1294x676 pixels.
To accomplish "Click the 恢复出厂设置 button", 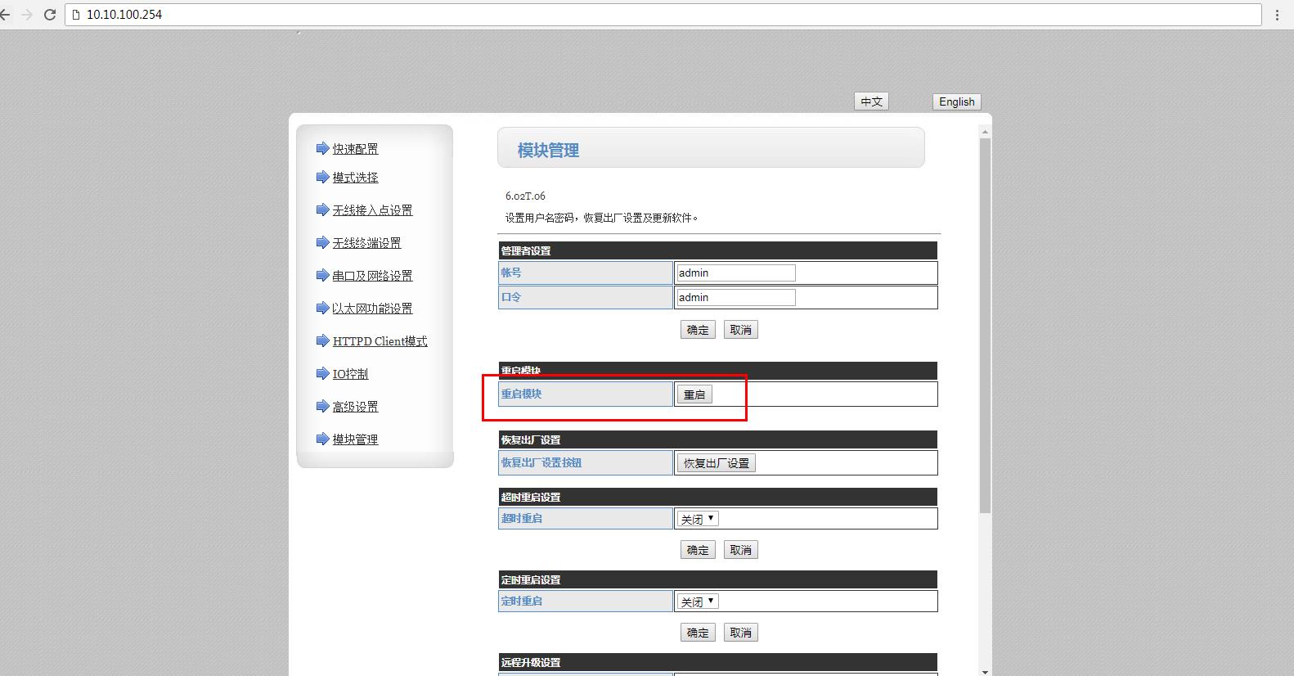I will pos(716,463).
